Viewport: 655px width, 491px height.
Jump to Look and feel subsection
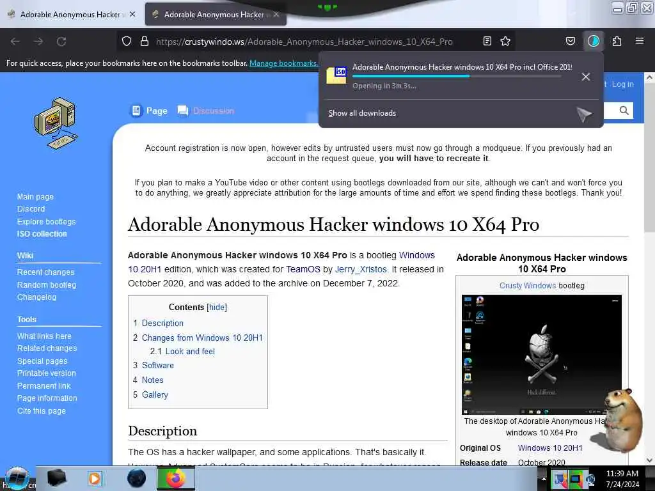pyautogui.click(x=190, y=352)
